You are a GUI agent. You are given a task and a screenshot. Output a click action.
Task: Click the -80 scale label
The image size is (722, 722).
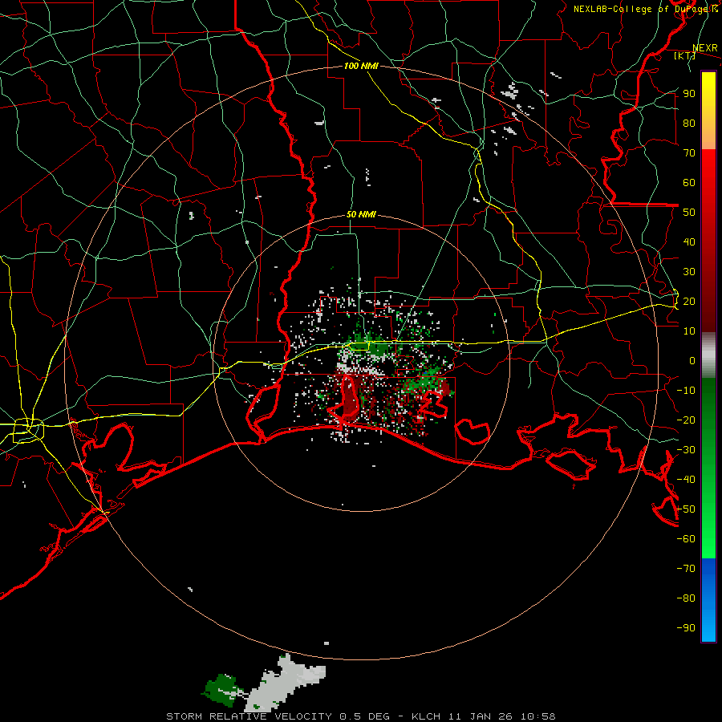[686, 598]
